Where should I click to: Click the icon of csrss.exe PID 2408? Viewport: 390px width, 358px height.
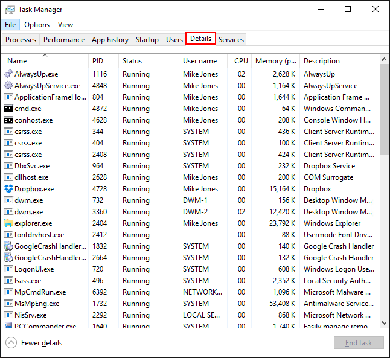[8, 154]
